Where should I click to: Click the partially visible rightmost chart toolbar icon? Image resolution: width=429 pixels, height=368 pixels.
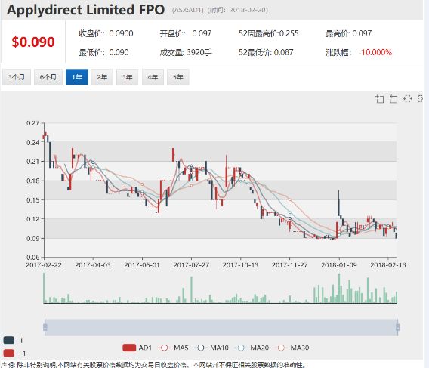(421, 99)
